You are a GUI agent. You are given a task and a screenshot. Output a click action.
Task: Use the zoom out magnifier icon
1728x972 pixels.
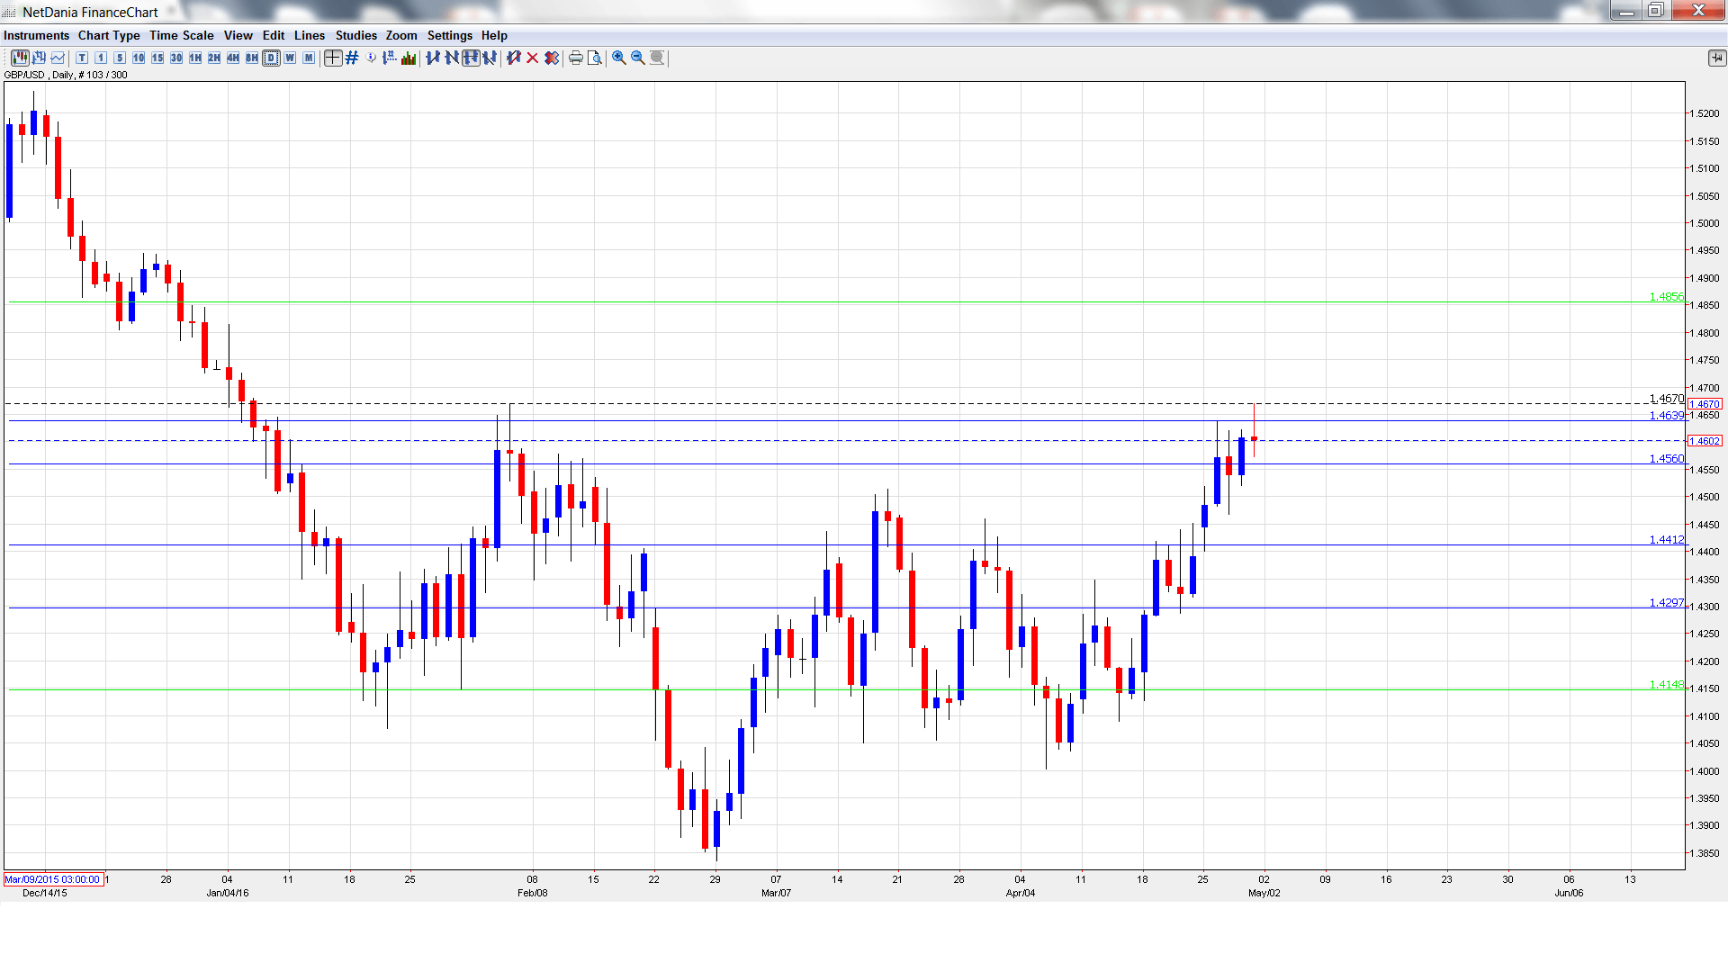638,58
